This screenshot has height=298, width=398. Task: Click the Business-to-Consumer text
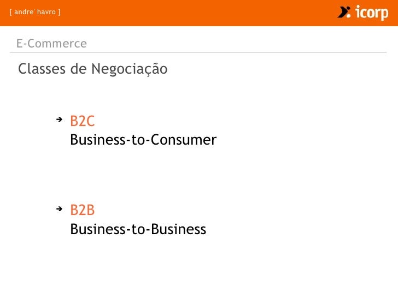point(143,140)
